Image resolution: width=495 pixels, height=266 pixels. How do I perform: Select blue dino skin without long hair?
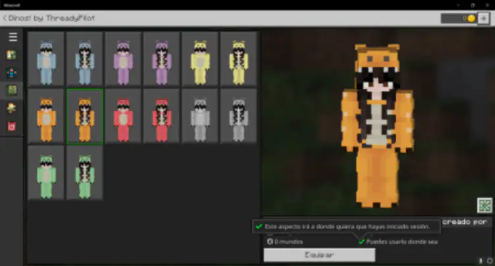(46, 59)
